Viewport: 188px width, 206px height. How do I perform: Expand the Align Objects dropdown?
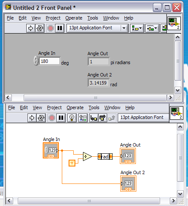click(137, 28)
